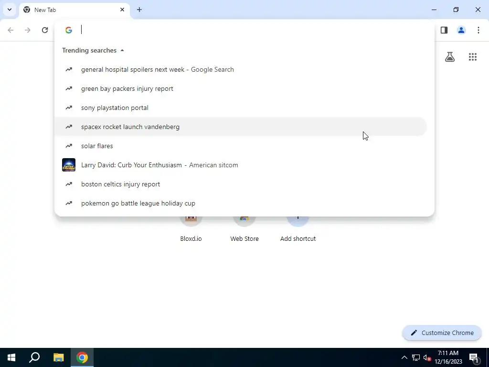The width and height of the screenshot is (489, 367).
Task: Select boston celtics injury report suggestion
Action: (241, 184)
